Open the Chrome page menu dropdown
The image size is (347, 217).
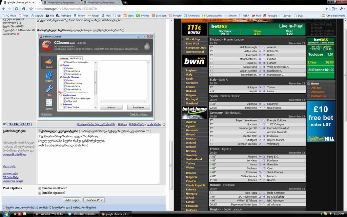pos(334,9)
